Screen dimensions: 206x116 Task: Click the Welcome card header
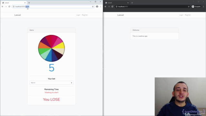point(154,30)
